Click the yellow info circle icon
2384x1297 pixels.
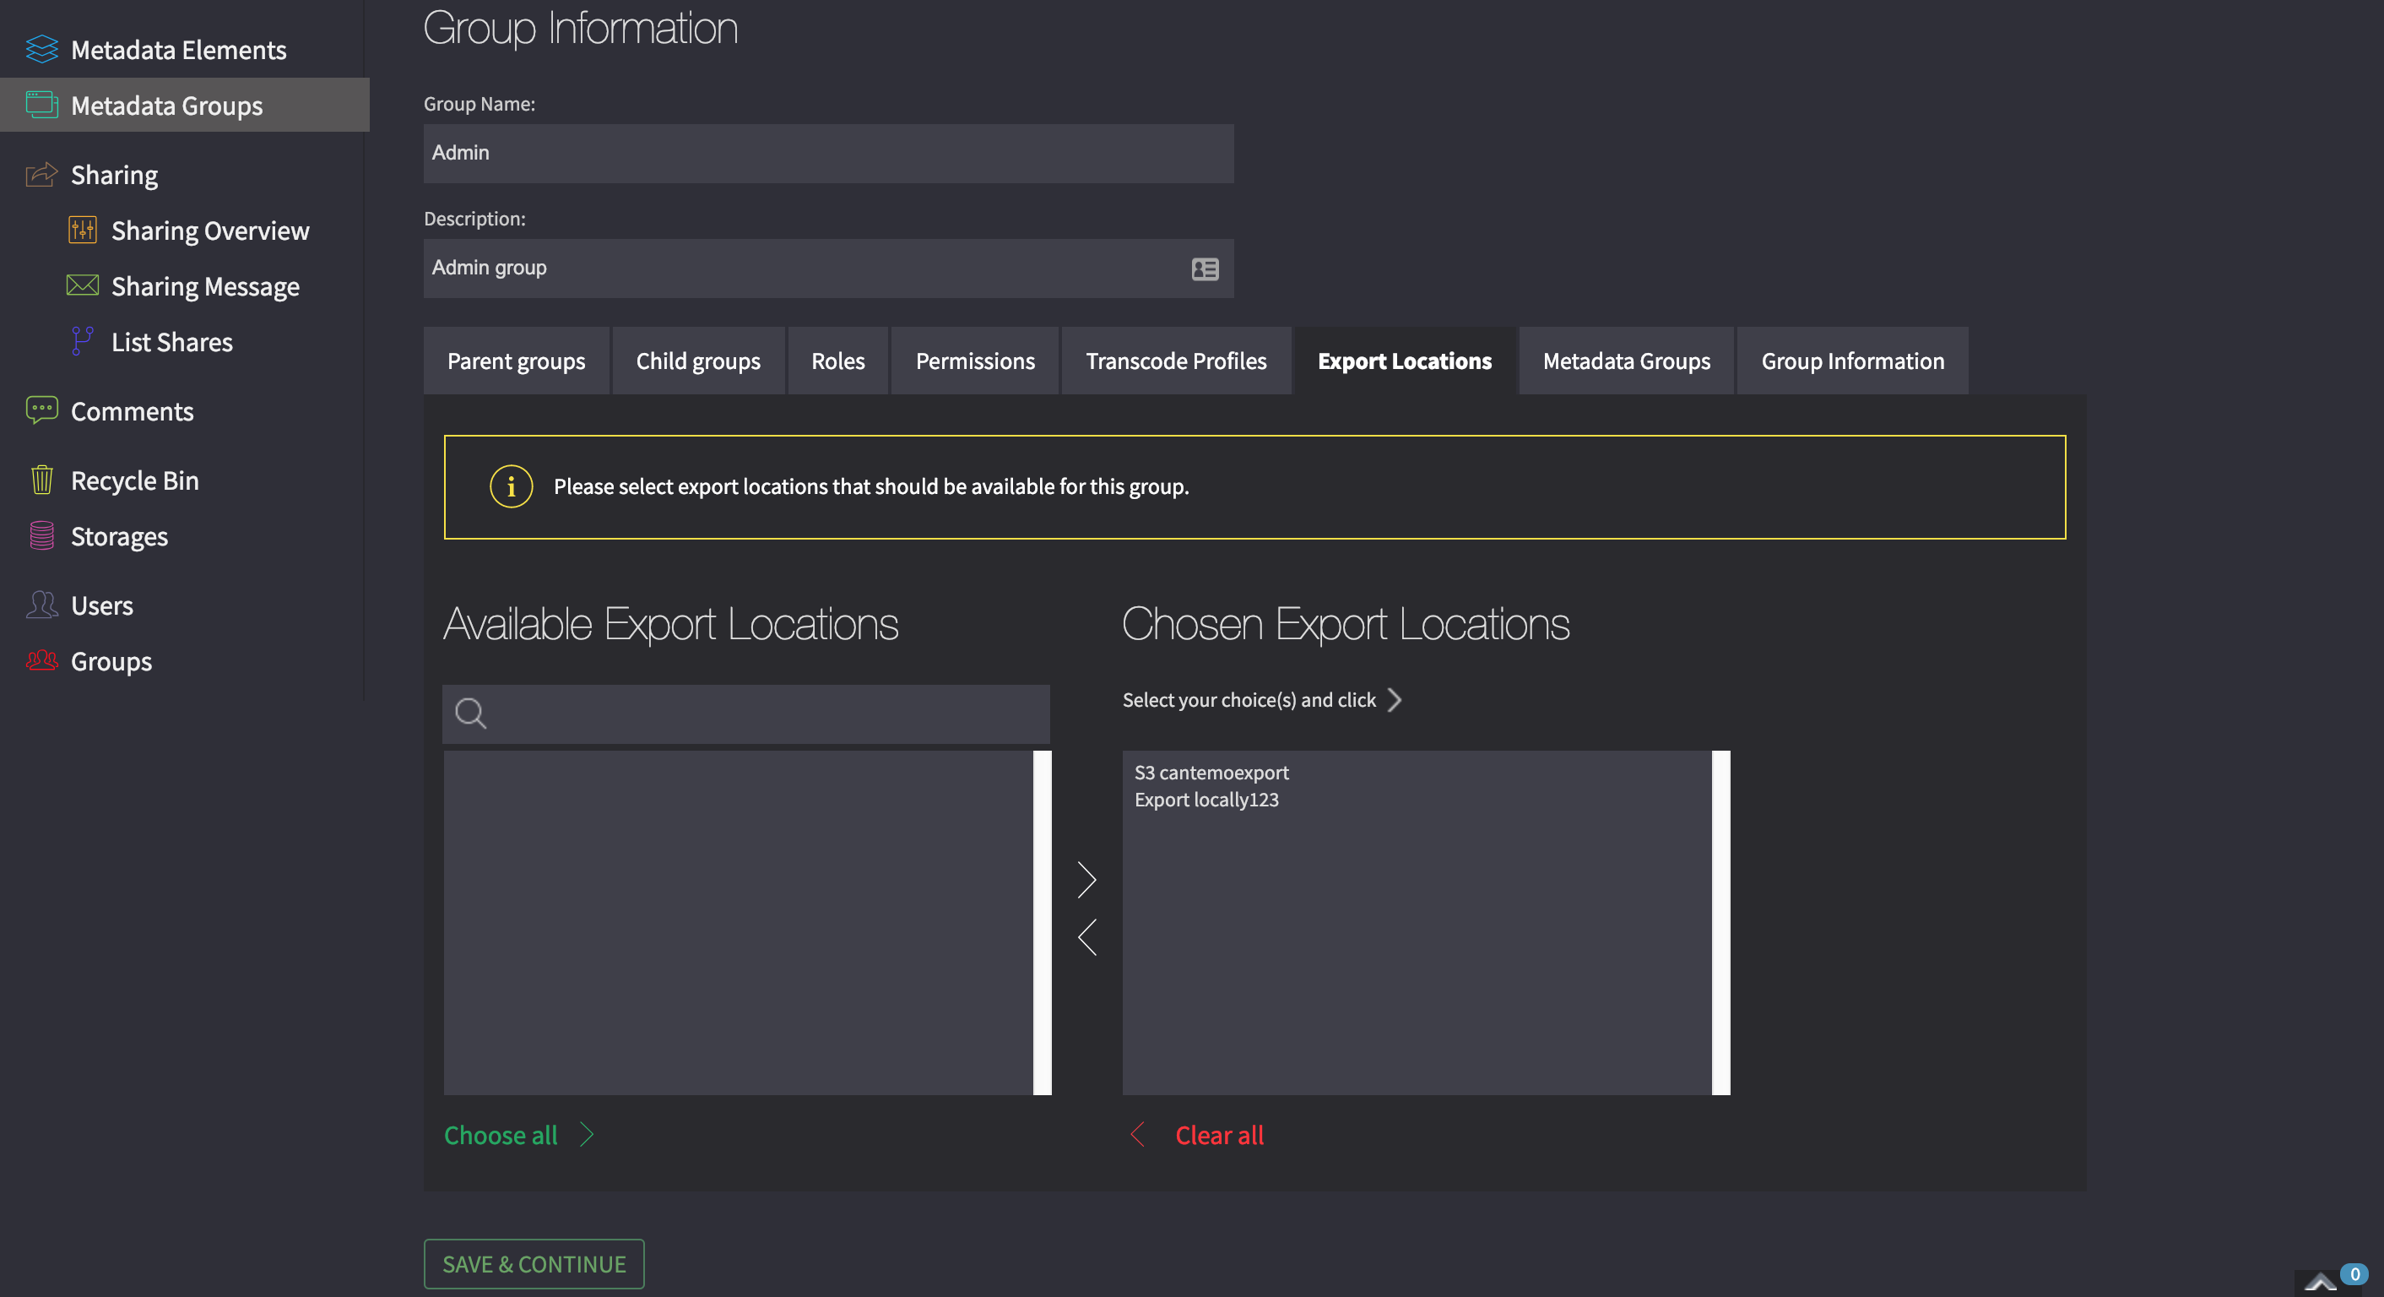click(x=511, y=486)
